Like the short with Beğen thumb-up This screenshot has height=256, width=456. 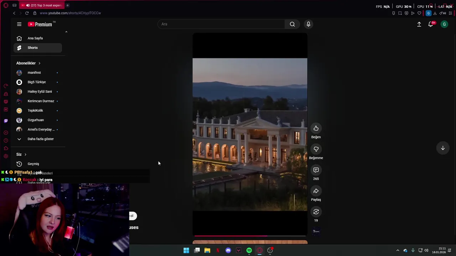click(316, 128)
